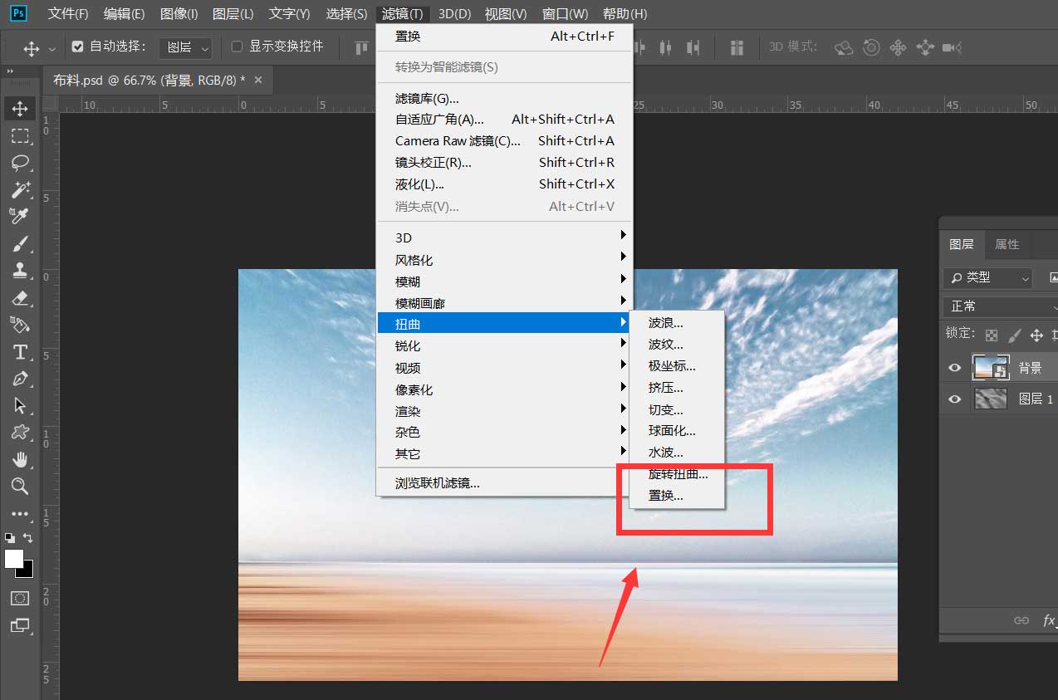Click 浏览联机滤镜... menu entry
The width and height of the screenshot is (1058, 700).
505,483
